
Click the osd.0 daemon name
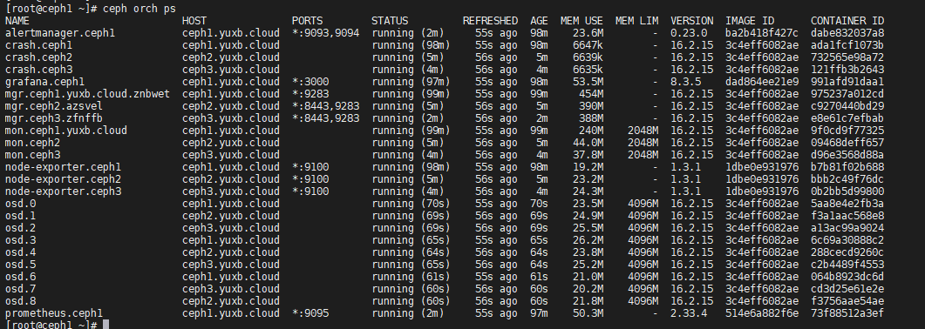pyautogui.click(x=20, y=204)
